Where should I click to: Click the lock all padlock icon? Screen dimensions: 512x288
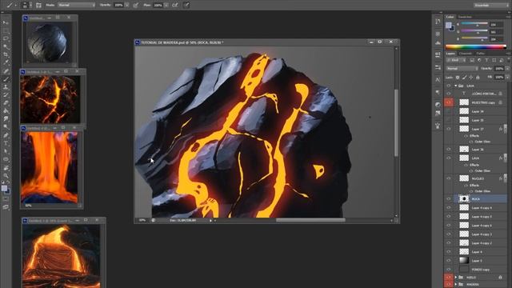pos(478,78)
